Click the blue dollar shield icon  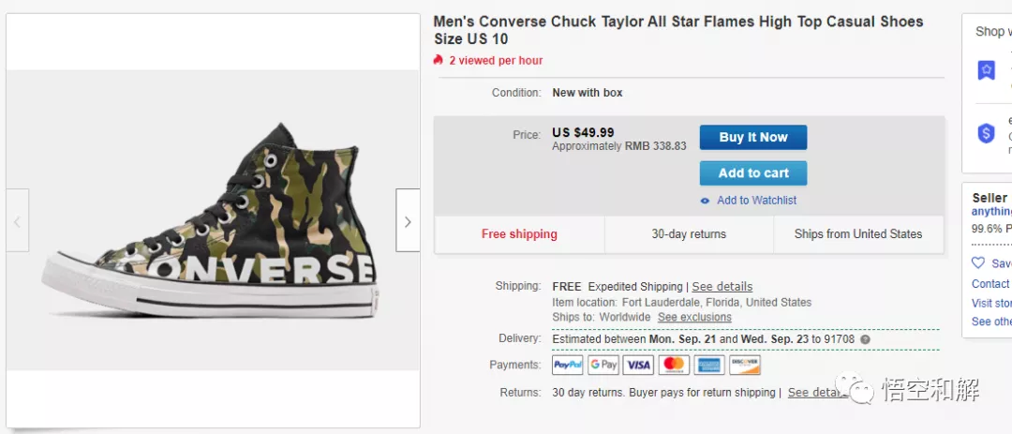click(986, 134)
